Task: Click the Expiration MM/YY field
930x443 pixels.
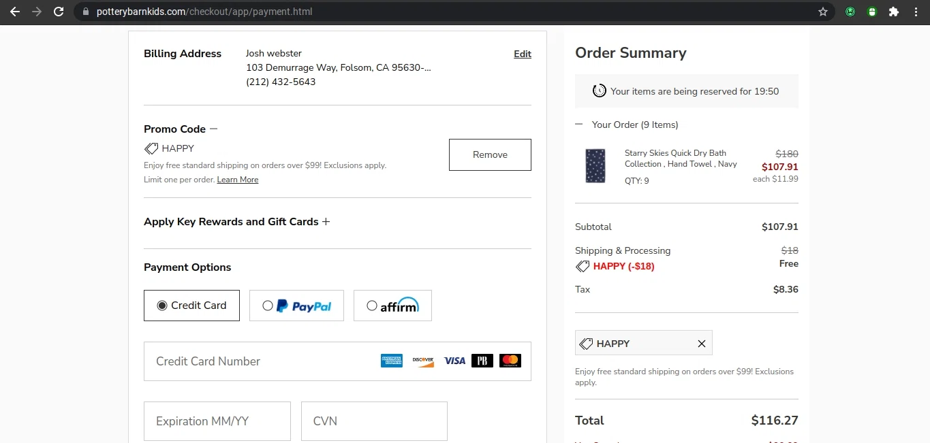Action: point(217,421)
